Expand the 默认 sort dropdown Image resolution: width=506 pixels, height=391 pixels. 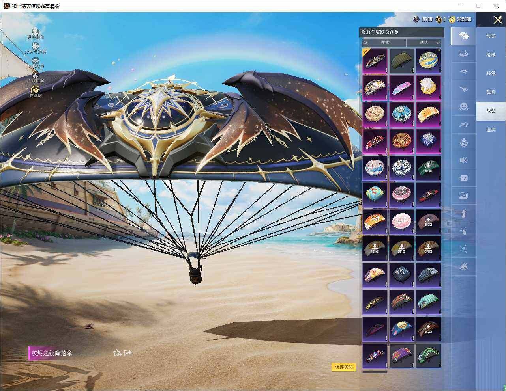point(424,43)
